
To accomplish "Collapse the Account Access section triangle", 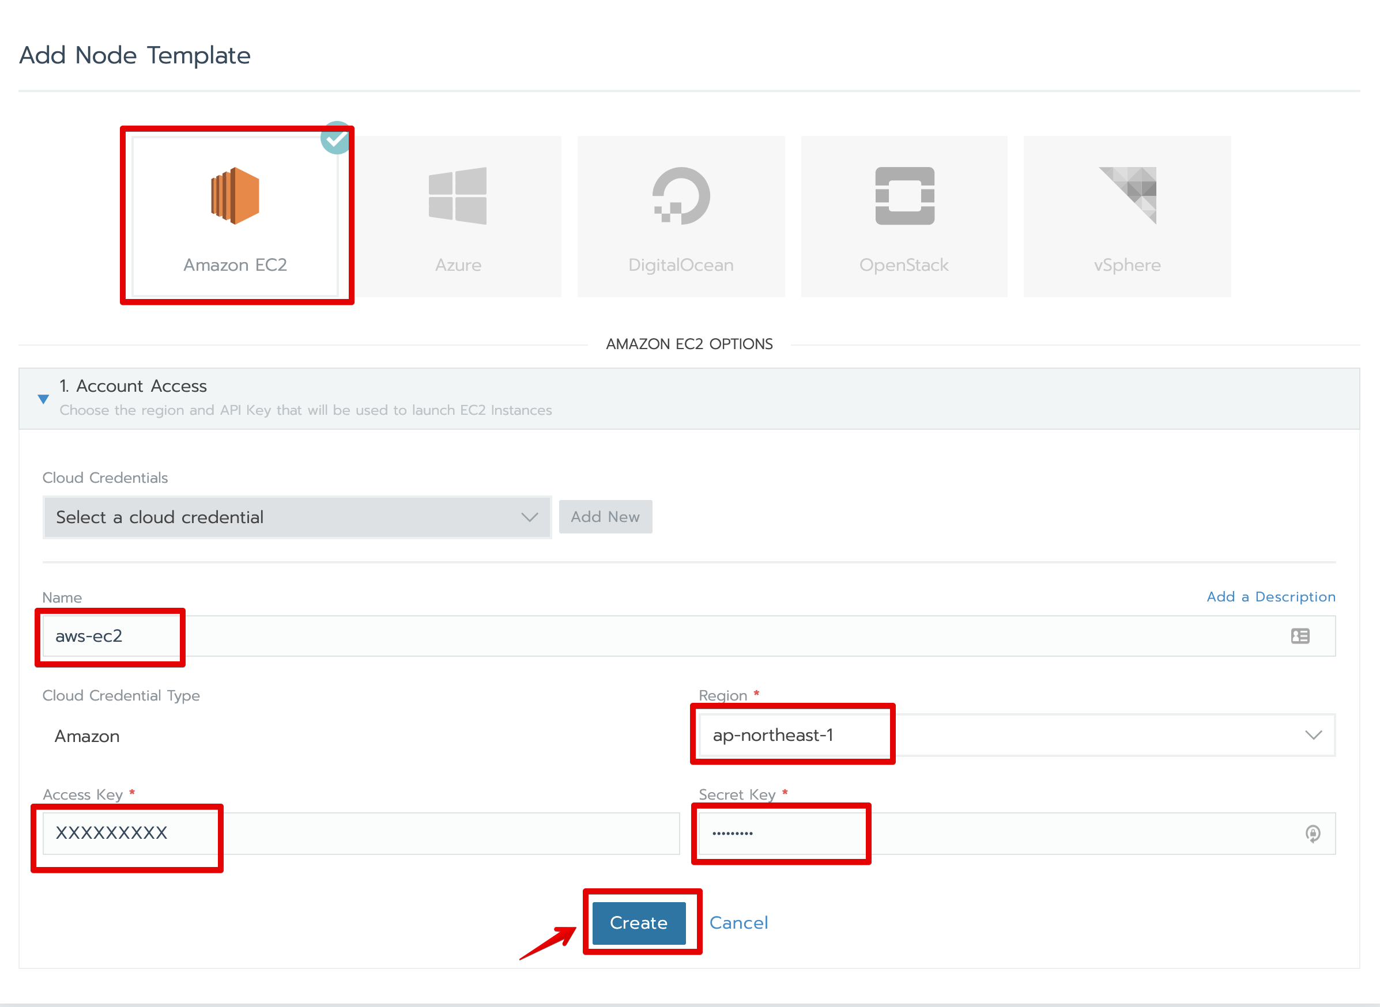I will coord(43,399).
